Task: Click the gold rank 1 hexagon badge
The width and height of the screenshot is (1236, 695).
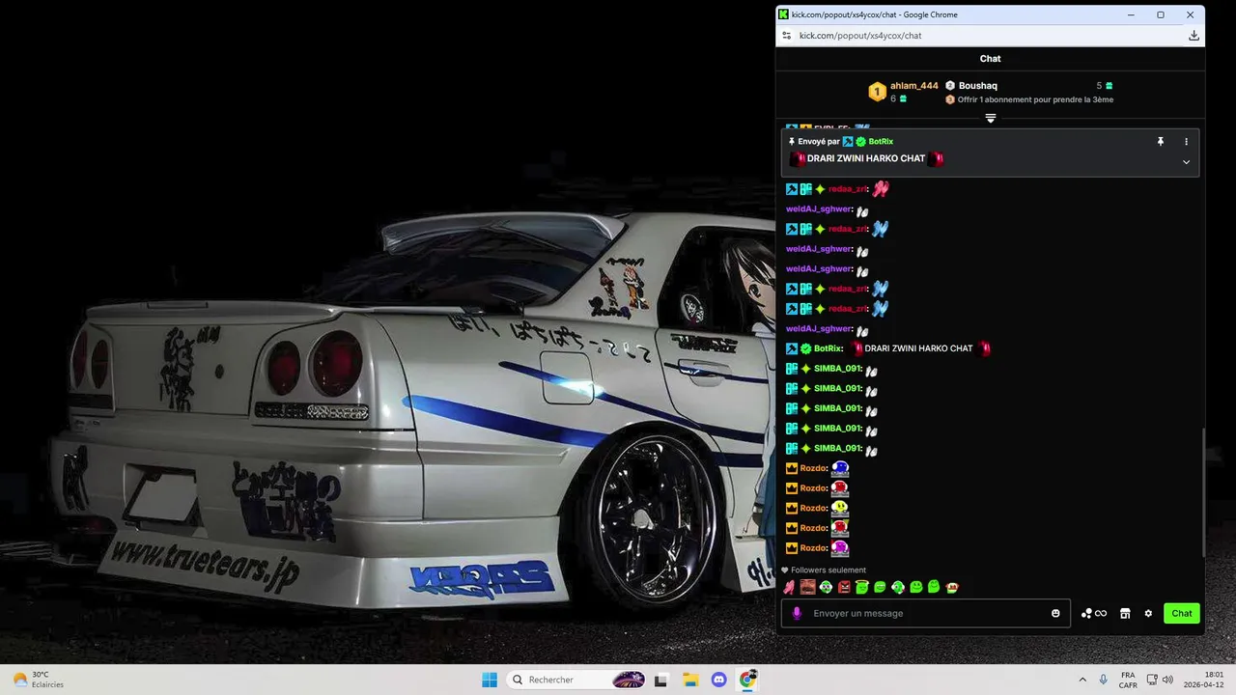Action: pyautogui.click(x=877, y=92)
